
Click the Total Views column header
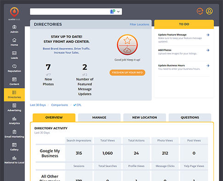(x=108, y=140)
